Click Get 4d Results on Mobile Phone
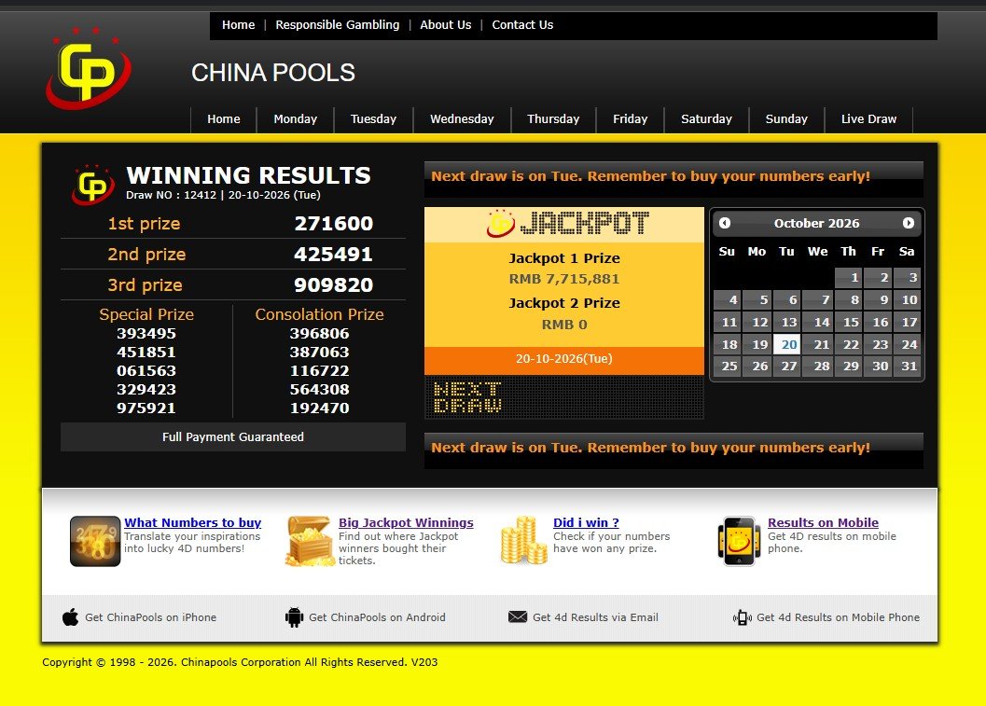The width and height of the screenshot is (986, 706). pyautogui.click(x=839, y=617)
